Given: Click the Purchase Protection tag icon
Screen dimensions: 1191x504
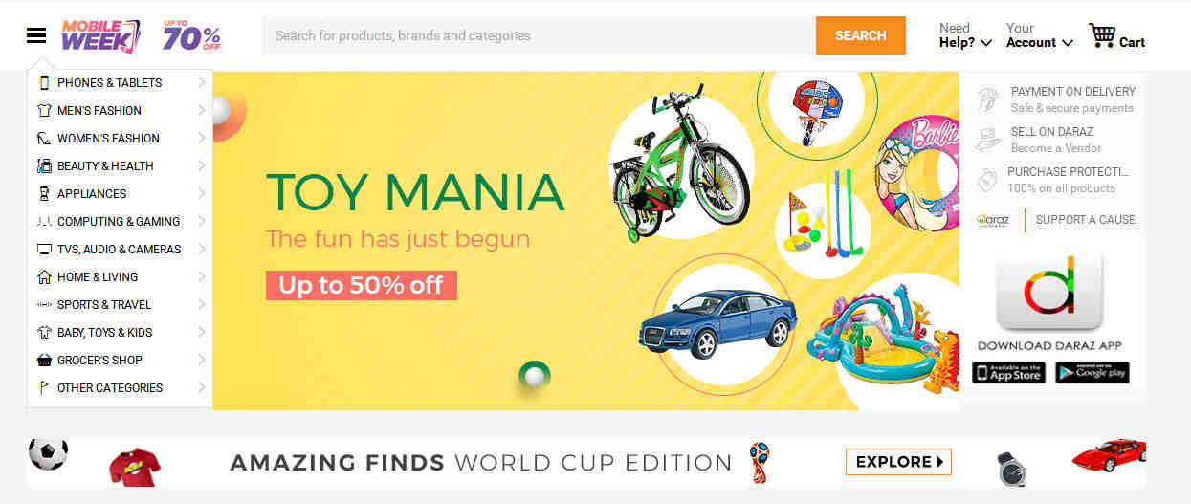Looking at the screenshot, I should pos(987,180).
